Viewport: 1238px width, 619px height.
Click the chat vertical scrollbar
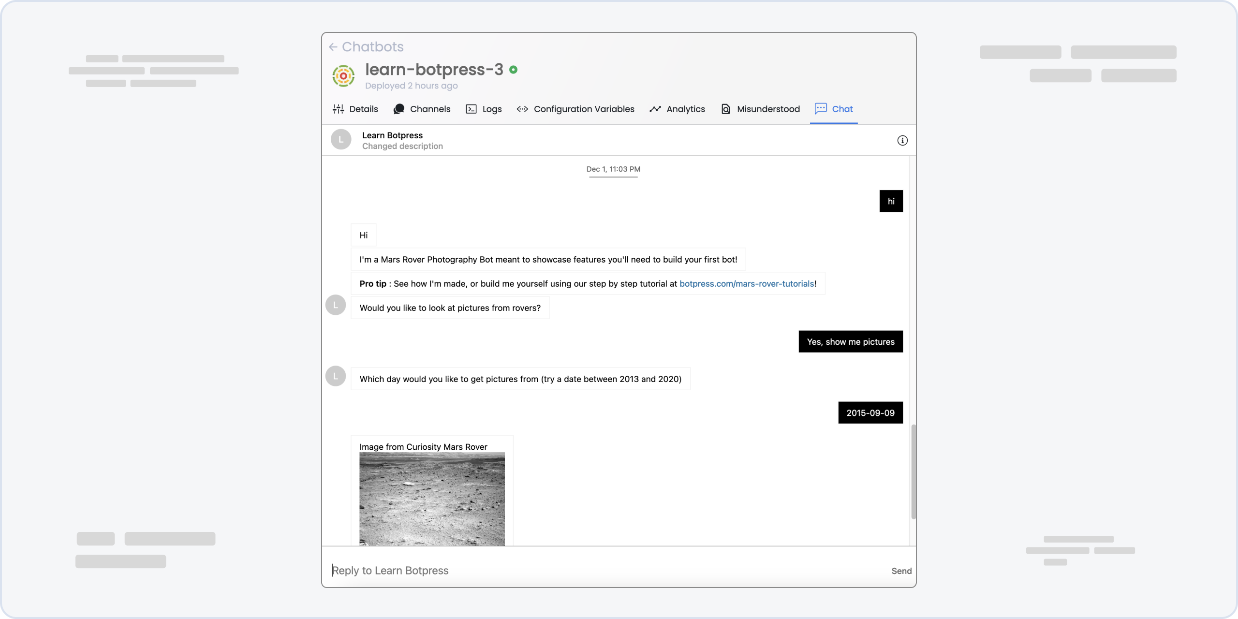(x=914, y=472)
